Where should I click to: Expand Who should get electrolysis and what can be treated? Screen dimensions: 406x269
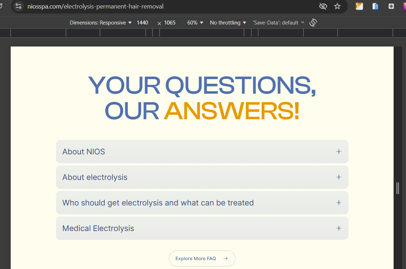click(x=202, y=203)
